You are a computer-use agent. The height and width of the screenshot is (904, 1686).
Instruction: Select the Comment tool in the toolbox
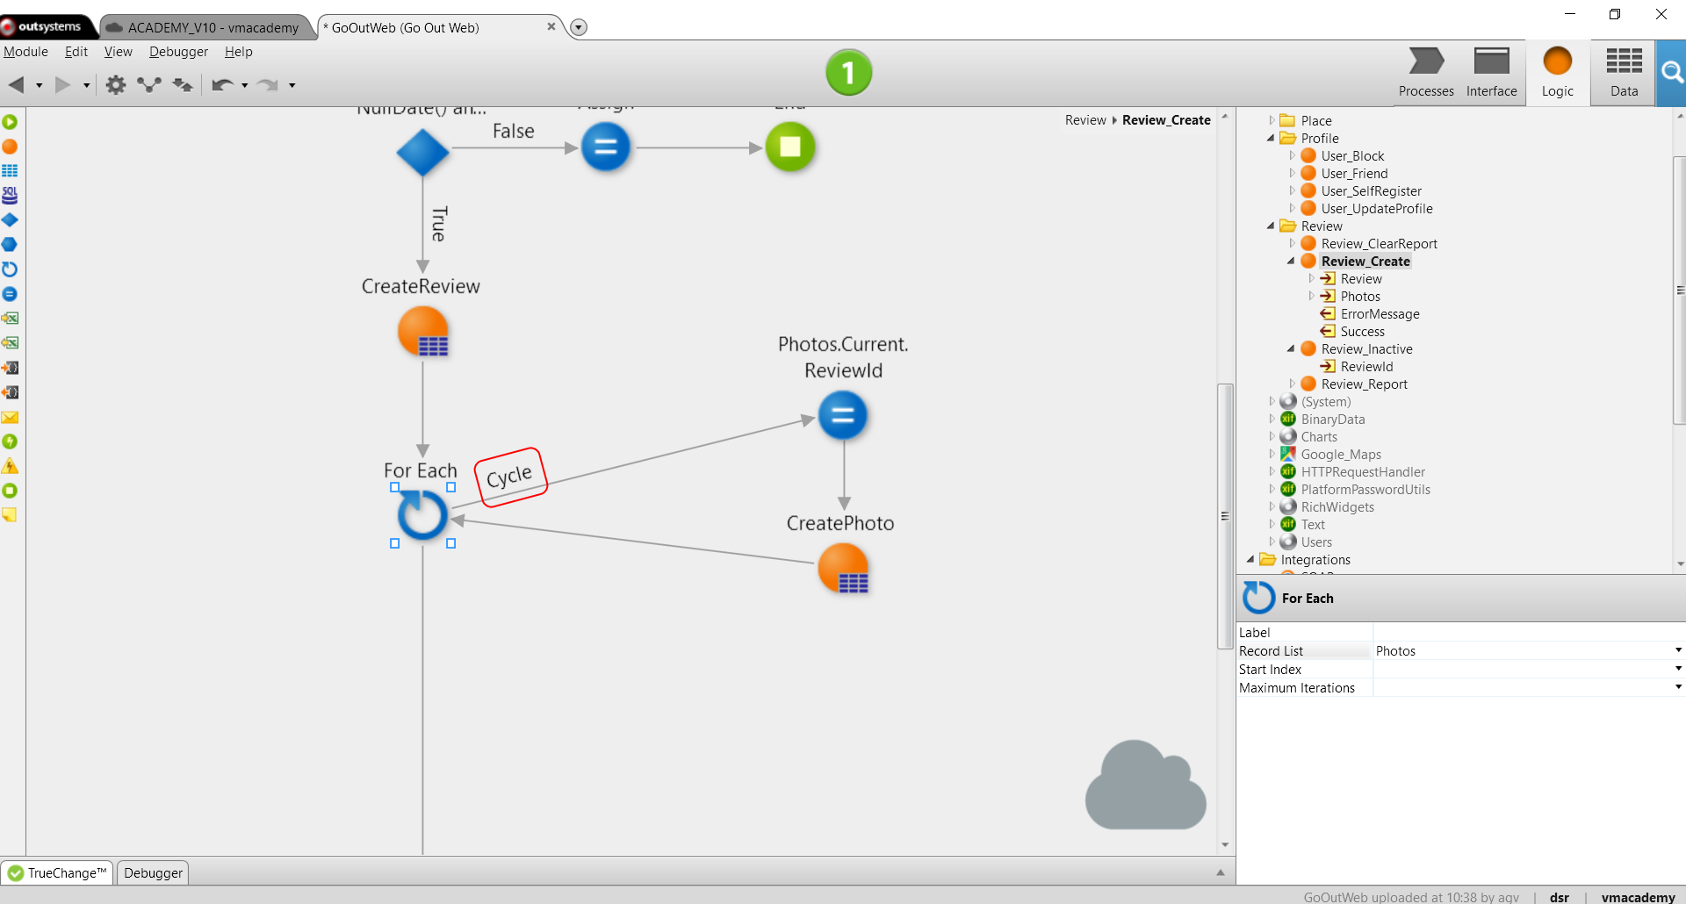coord(10,515)
